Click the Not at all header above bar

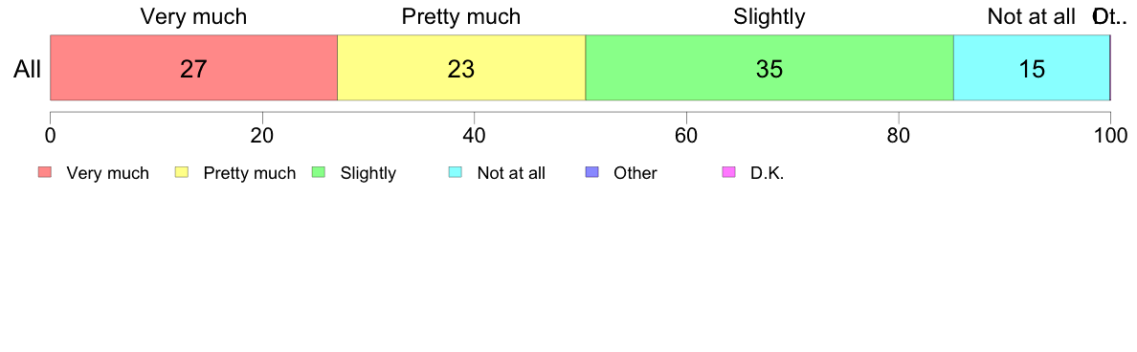1031,16
